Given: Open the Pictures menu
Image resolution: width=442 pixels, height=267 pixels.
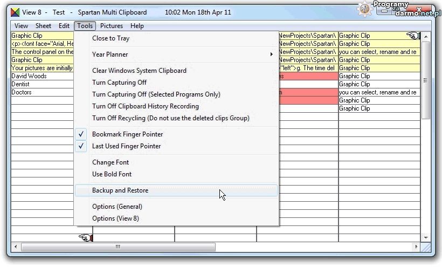Looking at the screenshot, I should point(112,26).
